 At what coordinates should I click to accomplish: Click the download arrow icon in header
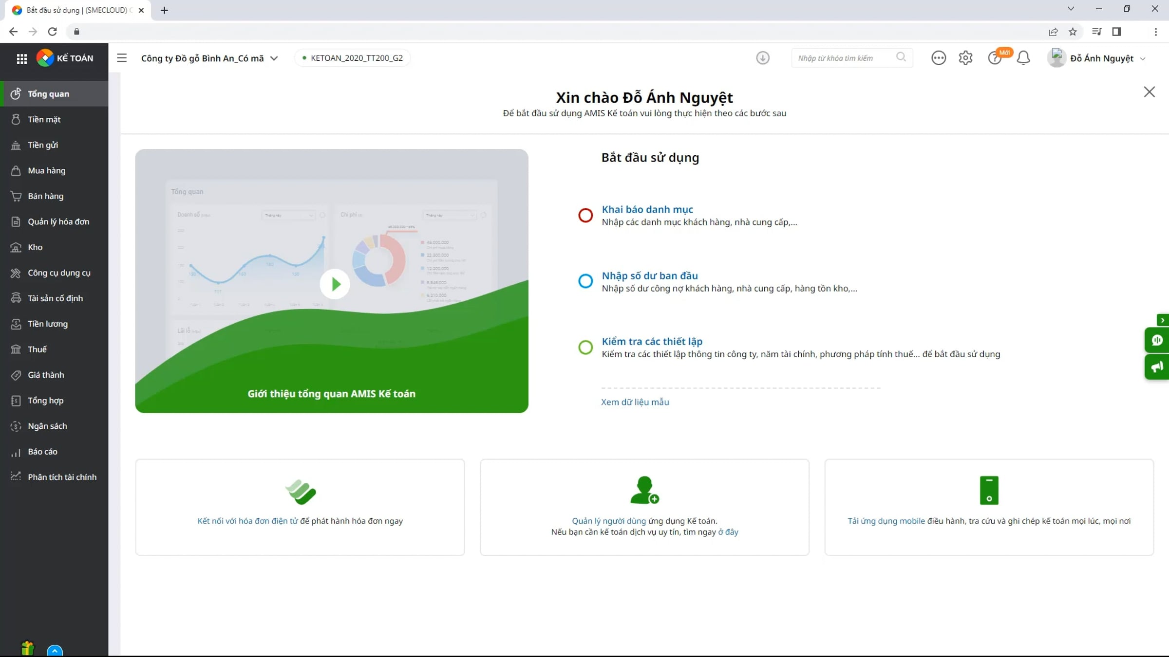[763, 58]
